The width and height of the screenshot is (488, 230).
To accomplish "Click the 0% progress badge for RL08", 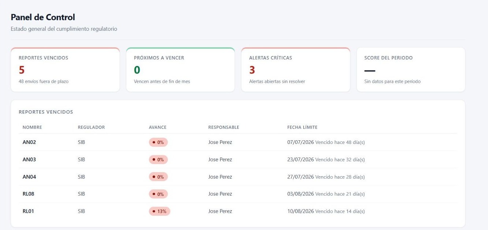I will (158, 194).
